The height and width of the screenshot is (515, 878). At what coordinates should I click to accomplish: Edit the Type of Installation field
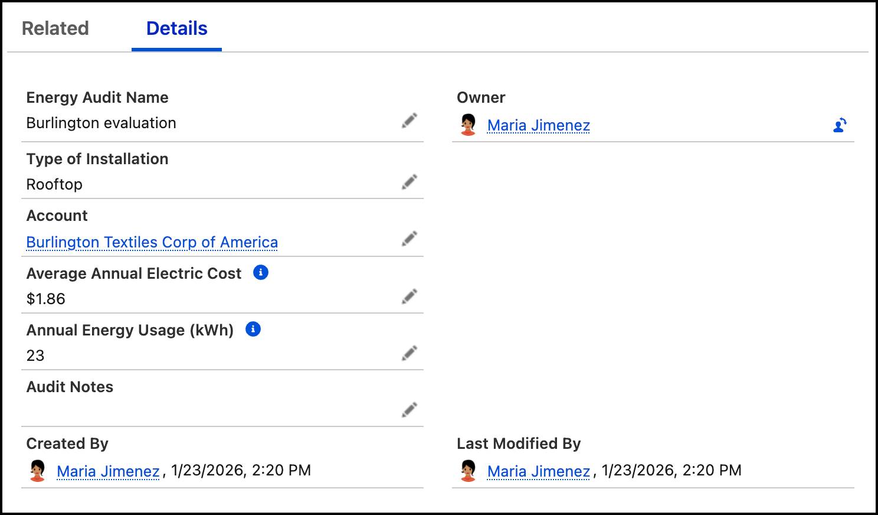tap(409, 182)
